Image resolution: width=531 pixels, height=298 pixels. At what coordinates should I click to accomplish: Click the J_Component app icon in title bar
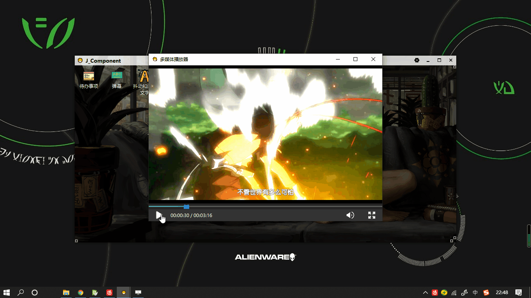click(x=80, y=61)
